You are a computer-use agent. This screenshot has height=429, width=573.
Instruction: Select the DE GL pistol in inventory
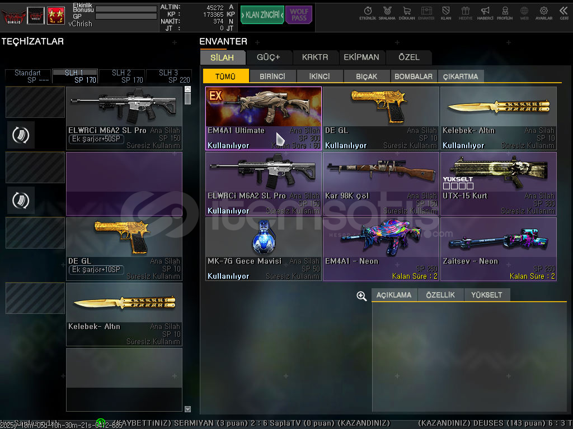pos(381,118)
